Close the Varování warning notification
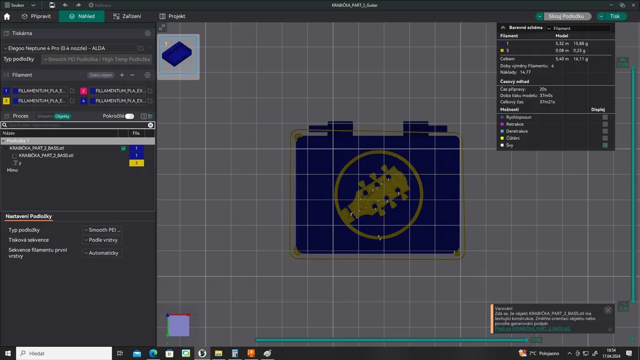The image size is (640, 360). point(608,310)
